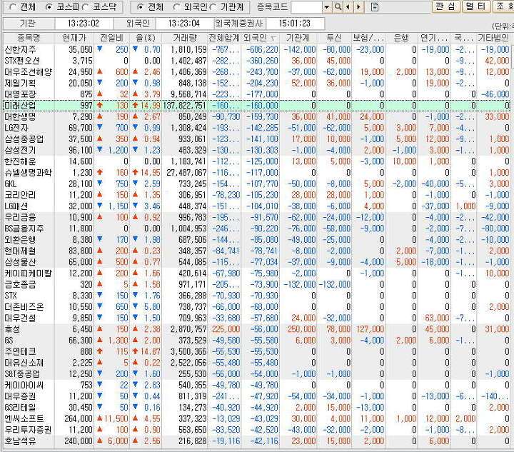Screen dimensions: 514x452
Task: Click the 외국계증권사 time value 15:01:23
Action: tap(295, 24)
